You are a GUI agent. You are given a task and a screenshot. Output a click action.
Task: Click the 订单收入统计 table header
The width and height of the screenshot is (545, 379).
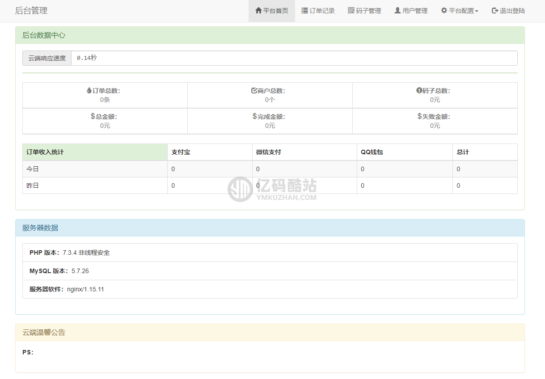95,152
